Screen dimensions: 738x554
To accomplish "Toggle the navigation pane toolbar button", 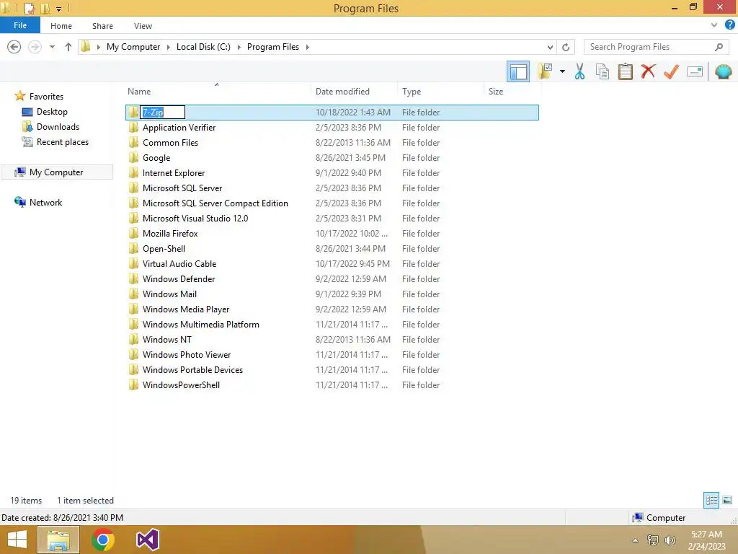I will [517, 71].
